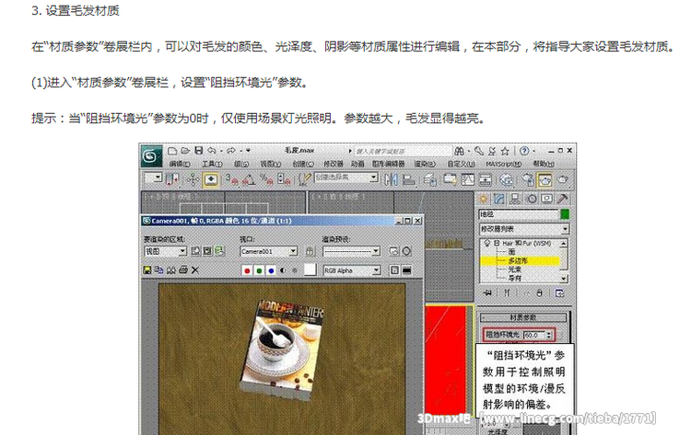The image size is (691, 435).
Task: Open the Material Editor toolbar icon
Action: click(x=507, y=179)
